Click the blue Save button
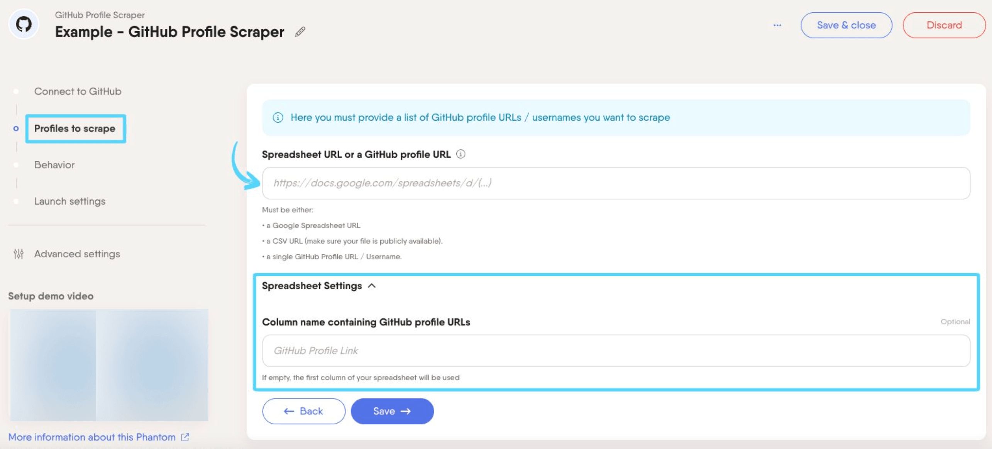992x449 pixels. (x=392, y=411)
